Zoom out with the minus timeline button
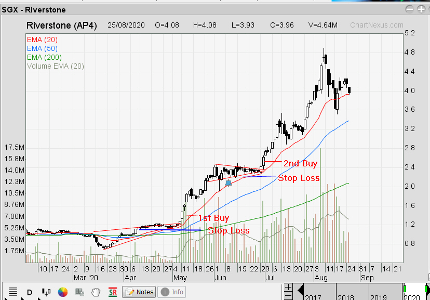 (x=288, y=296)
